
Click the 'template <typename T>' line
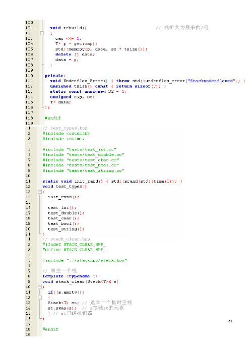click(70, 276)
